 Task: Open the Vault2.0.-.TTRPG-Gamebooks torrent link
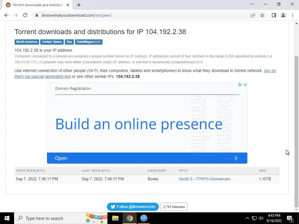[204, 179]
